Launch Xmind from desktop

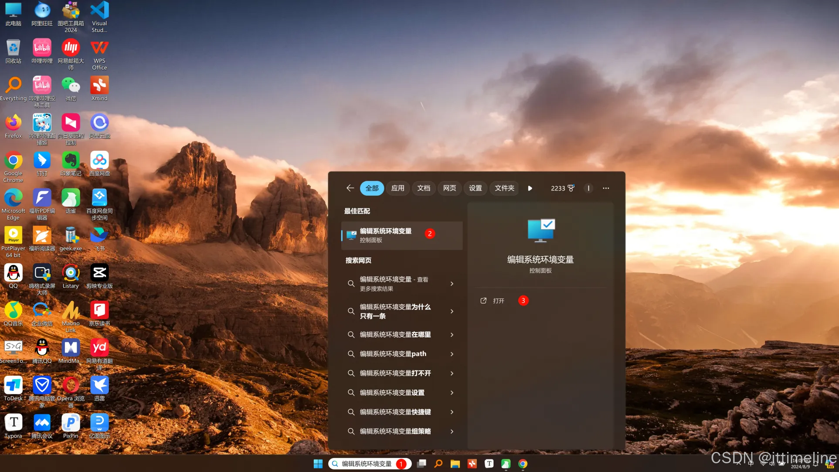(x=99, y=86)
